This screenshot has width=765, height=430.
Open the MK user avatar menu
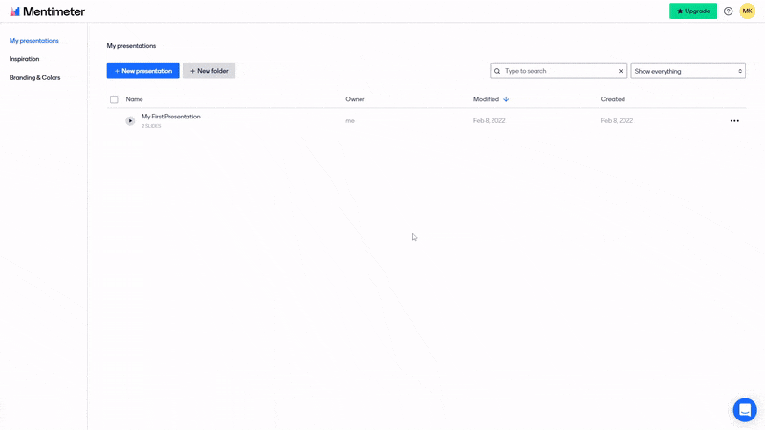coord(747,11)
